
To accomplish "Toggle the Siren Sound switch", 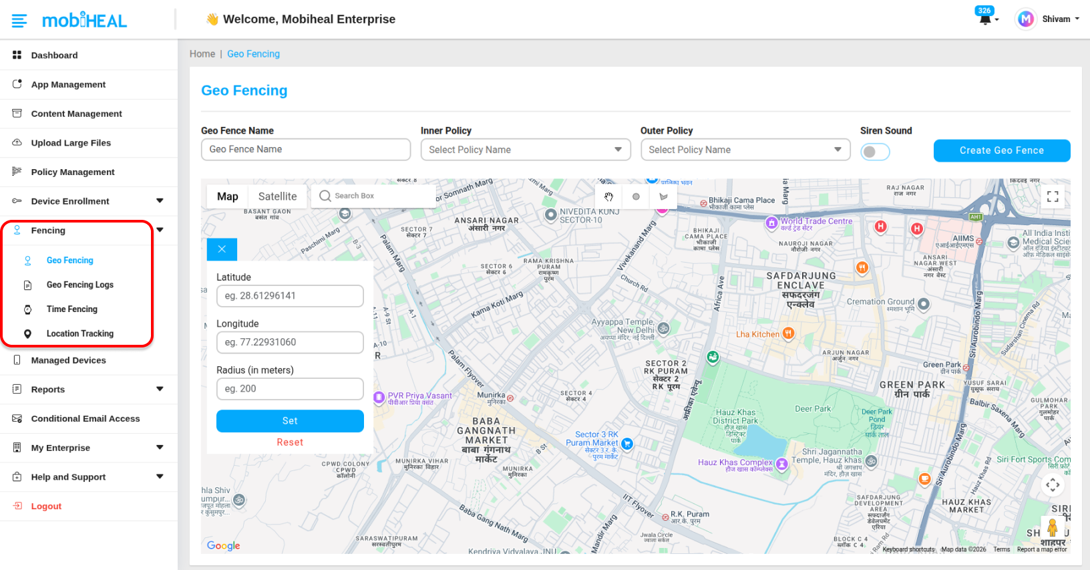I will pyautogui.click(x=875, y=152).
